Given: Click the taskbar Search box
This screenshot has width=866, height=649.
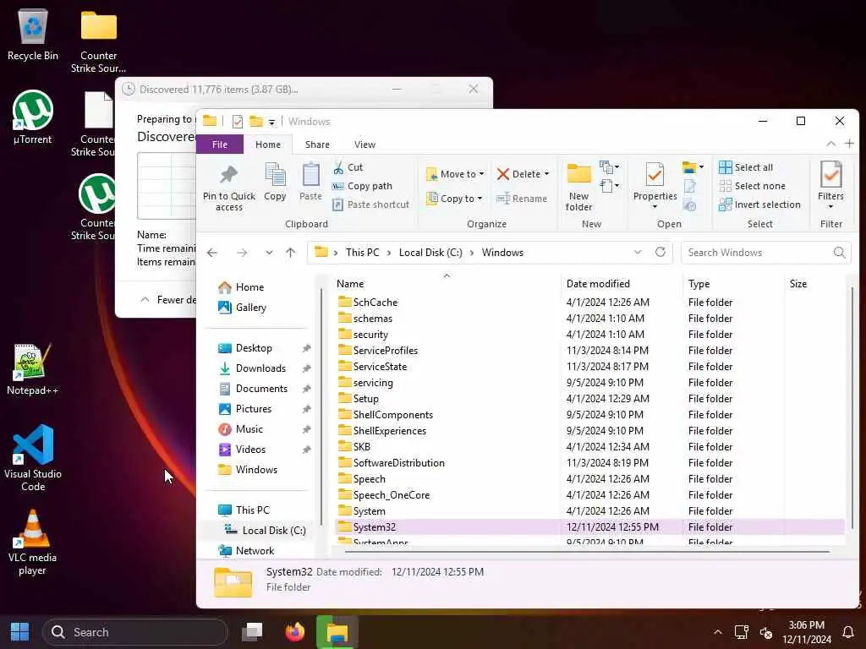Looking at the screenshot, I should [x=134, y=632].
